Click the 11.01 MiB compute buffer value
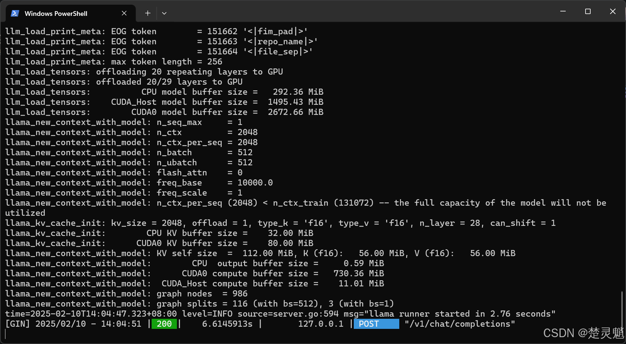 (x=361, y=283)
